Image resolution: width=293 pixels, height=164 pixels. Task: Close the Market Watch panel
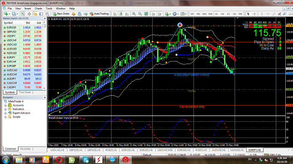[45, 19]
